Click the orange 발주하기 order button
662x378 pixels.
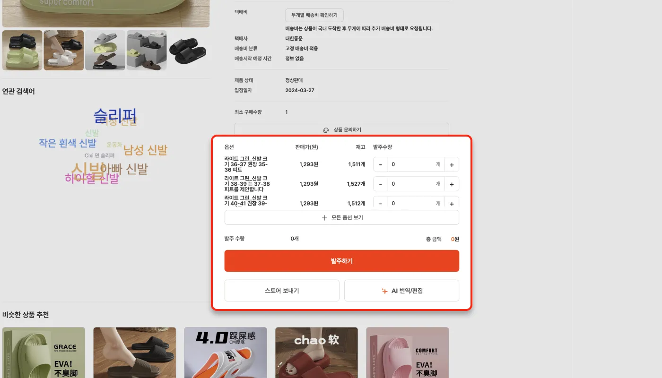tap(341, 261)
